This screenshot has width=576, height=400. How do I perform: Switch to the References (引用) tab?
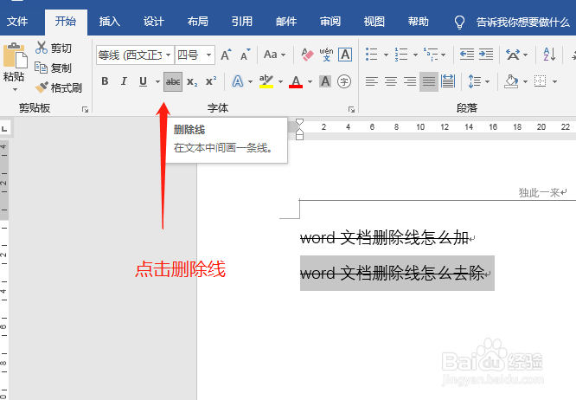[x=241, y=22]
